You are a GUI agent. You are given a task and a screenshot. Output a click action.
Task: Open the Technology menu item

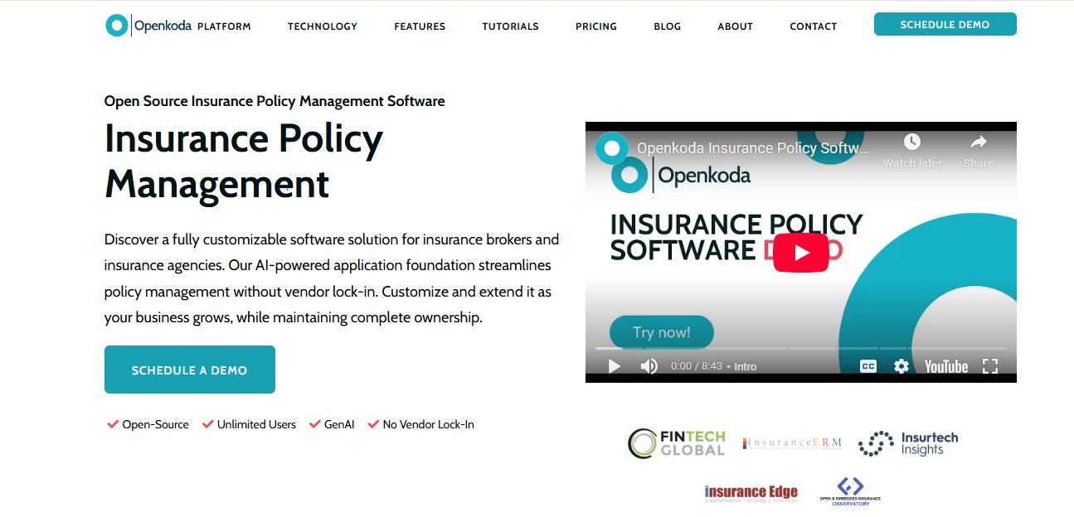pyautogui.click(x=323, y=27)
